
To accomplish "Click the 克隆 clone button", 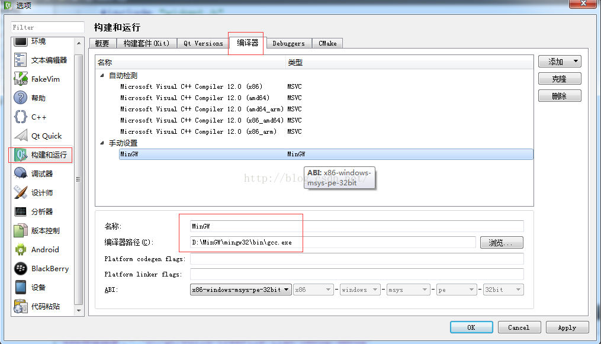I will [560, 79].
